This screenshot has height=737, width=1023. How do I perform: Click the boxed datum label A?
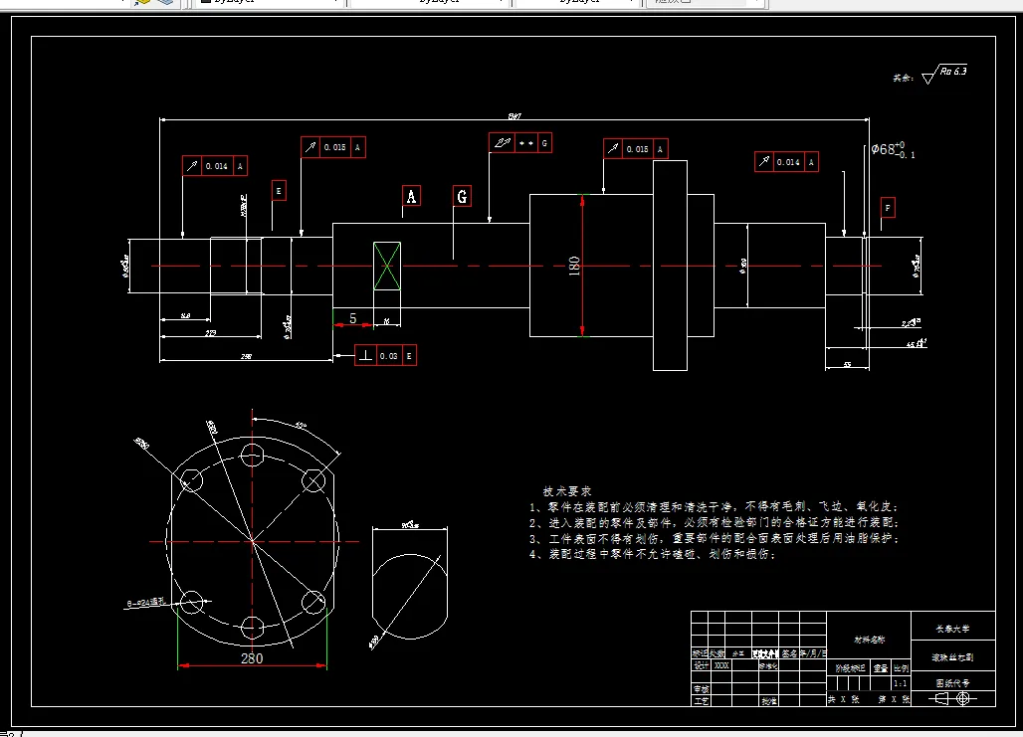coord(411,196)
